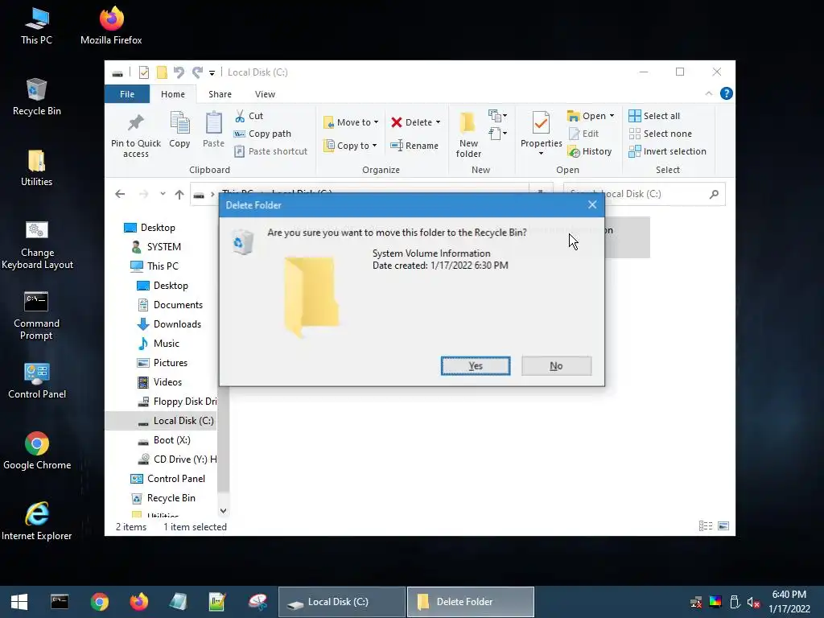The width and height of the screenshot is (824, 618).
Task: Click the Quick Access Properties checkmark icon
Action: point(143,72)
